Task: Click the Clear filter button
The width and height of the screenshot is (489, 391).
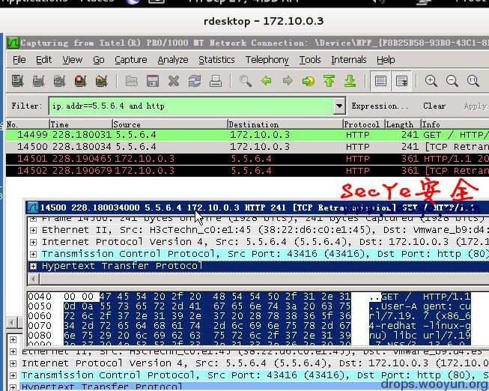Action: (x=434, y=106)
